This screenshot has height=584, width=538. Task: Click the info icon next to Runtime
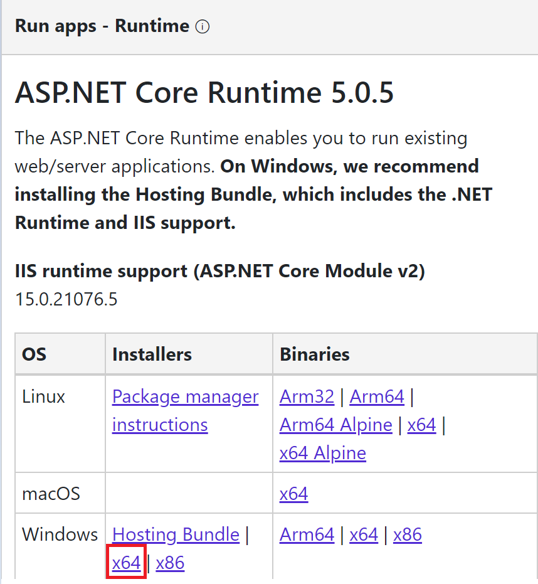[203, 27]
